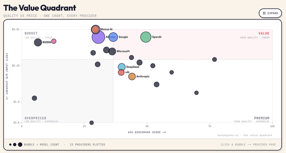
Task: Click the Anthropic label text
Action: [143, 77]
